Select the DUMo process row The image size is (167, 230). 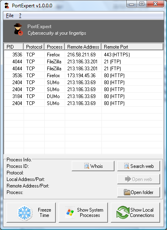pyautogui.click(x=83, y=96)
